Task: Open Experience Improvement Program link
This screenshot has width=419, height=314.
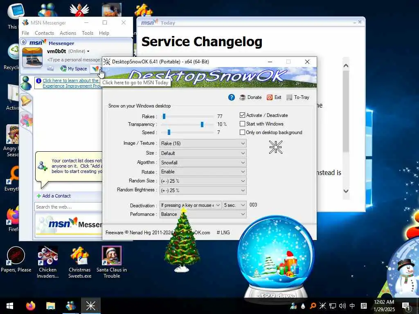Action: [x=71, y=83]
